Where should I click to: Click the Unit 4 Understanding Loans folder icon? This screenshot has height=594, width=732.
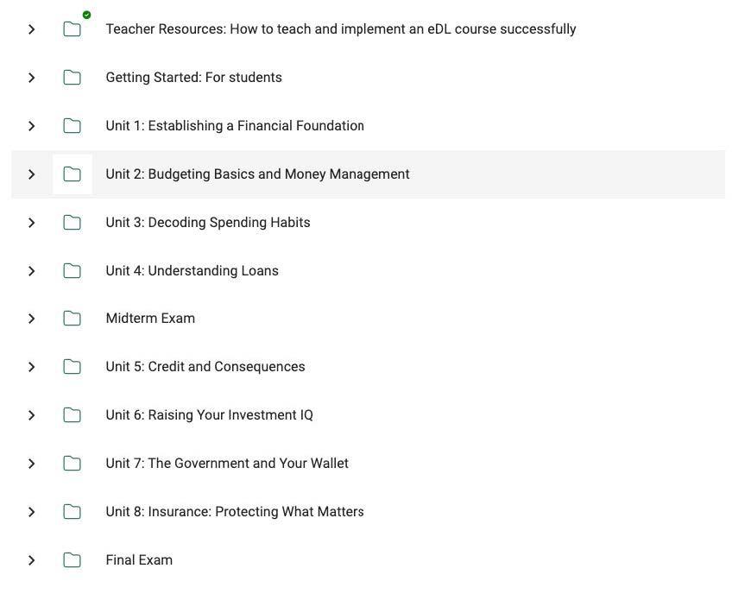[x=73, y=271]
